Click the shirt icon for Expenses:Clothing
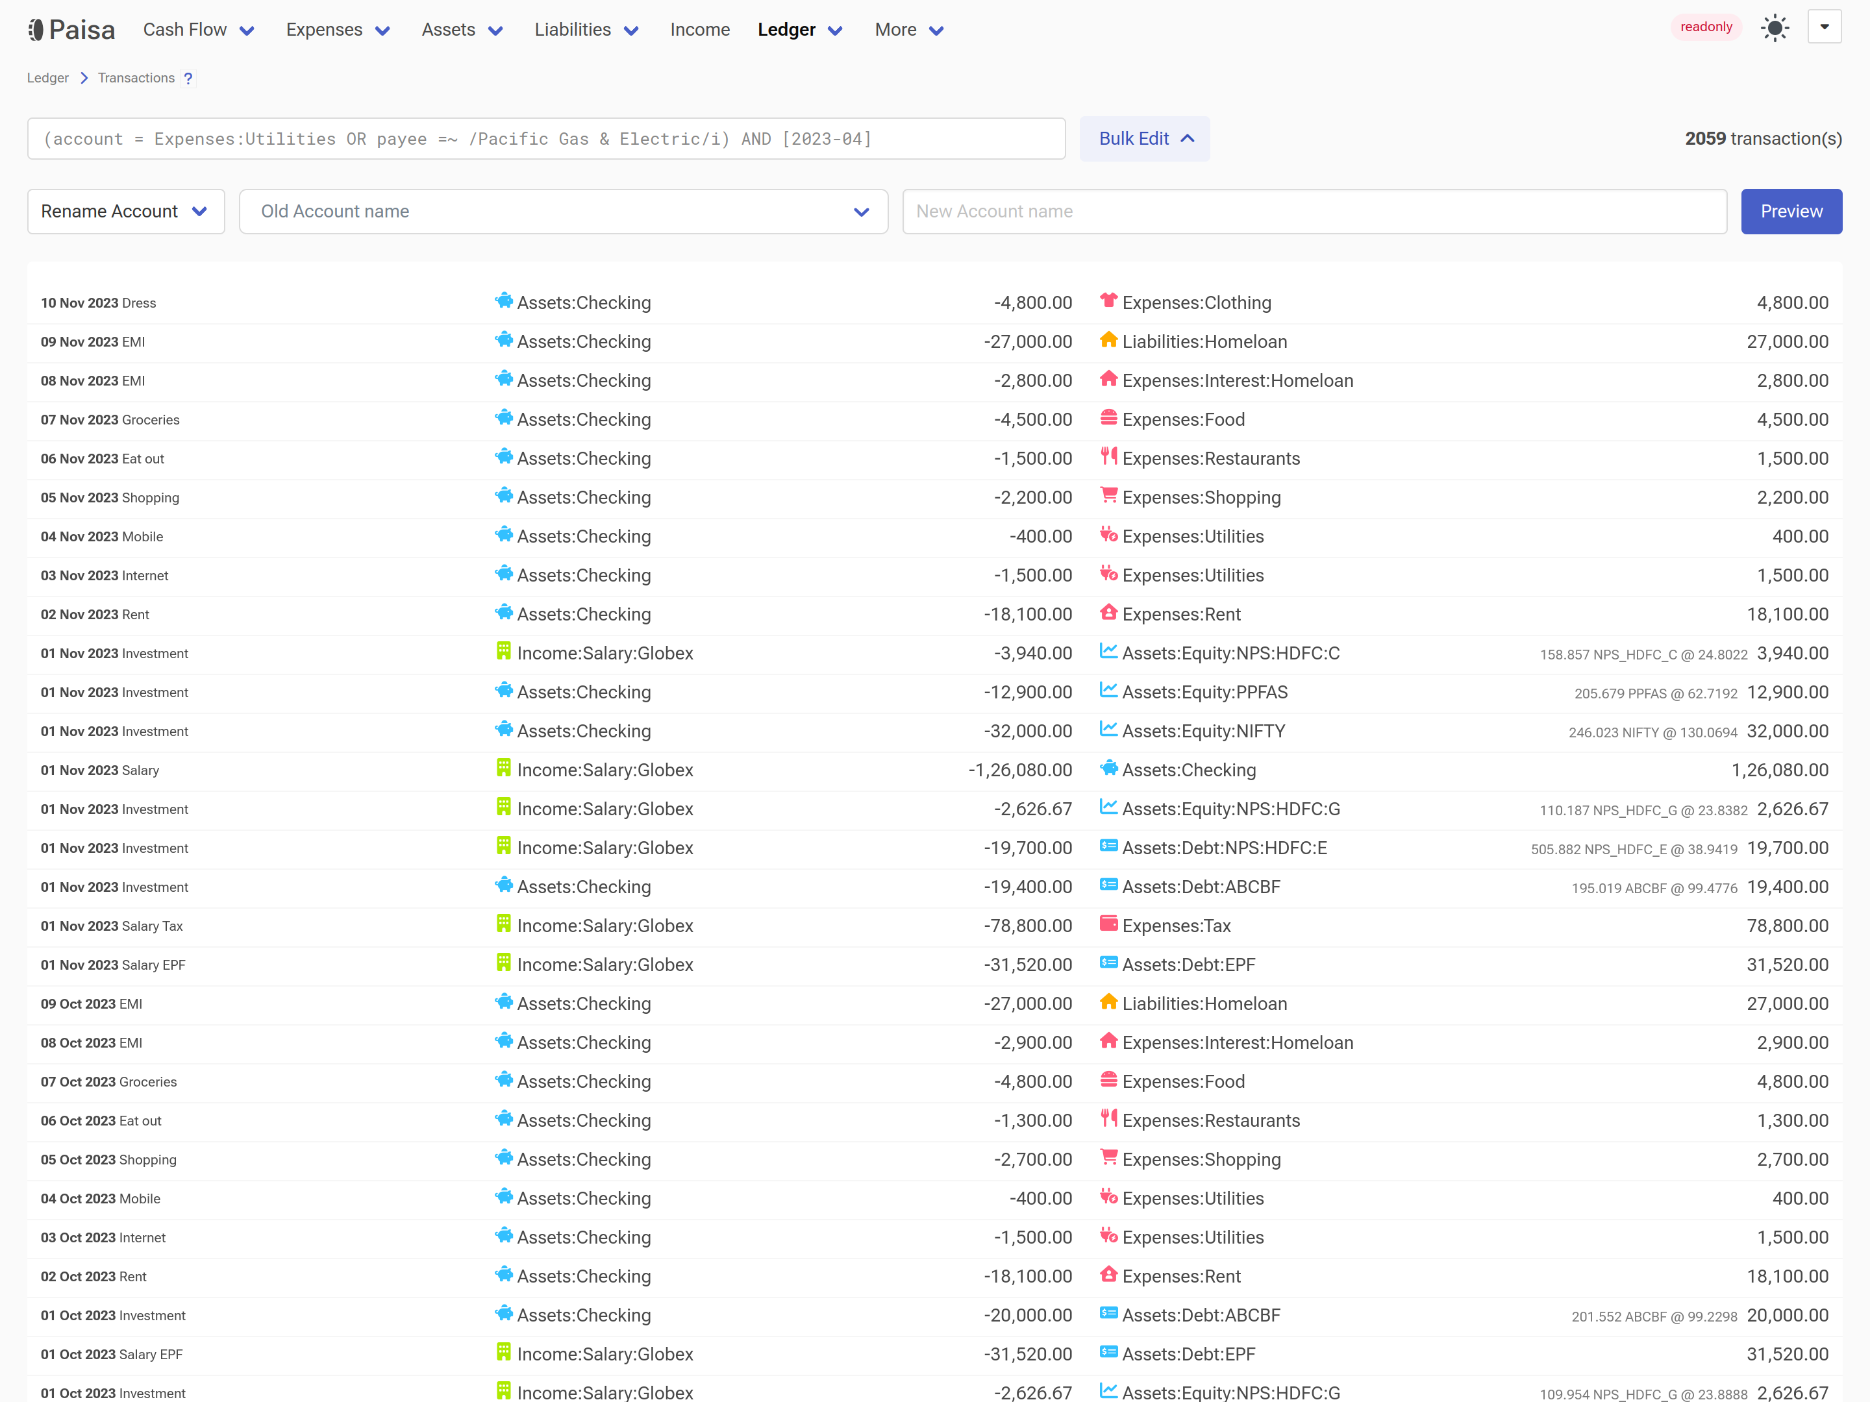1870x1402 pixels. [x=1108, y=301]
